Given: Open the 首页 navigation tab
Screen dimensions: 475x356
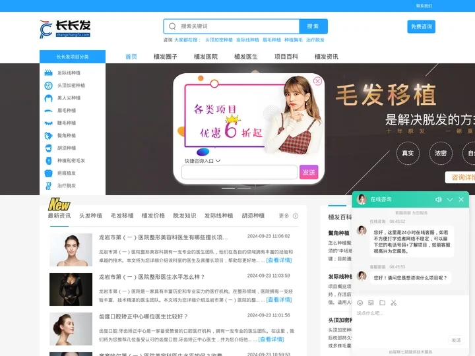Looking at the screenshot, I should pos(131,57).
